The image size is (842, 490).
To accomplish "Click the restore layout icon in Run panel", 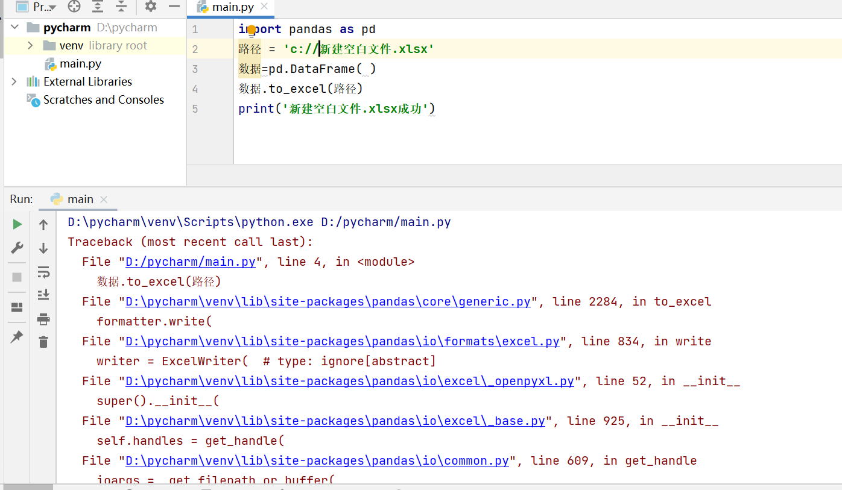I will tap(17, 307).
